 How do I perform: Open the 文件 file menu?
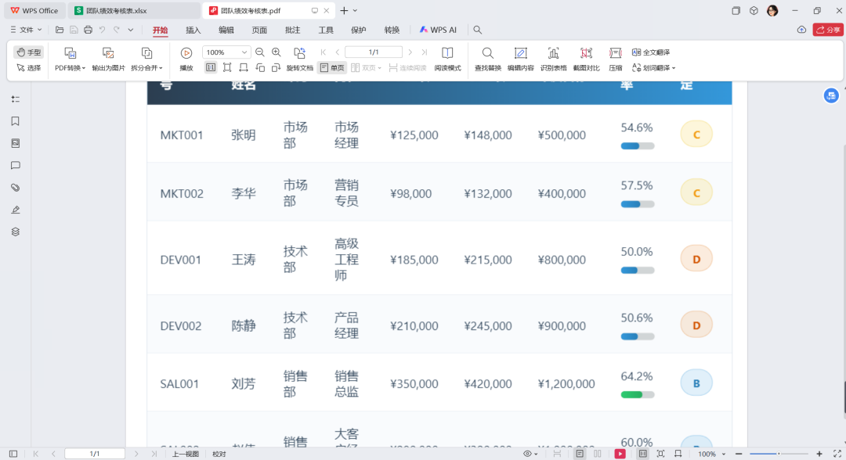(x=24, y=30)
